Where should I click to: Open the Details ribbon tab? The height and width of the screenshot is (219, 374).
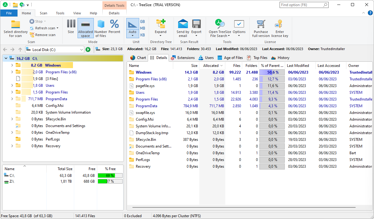(114, 13)
